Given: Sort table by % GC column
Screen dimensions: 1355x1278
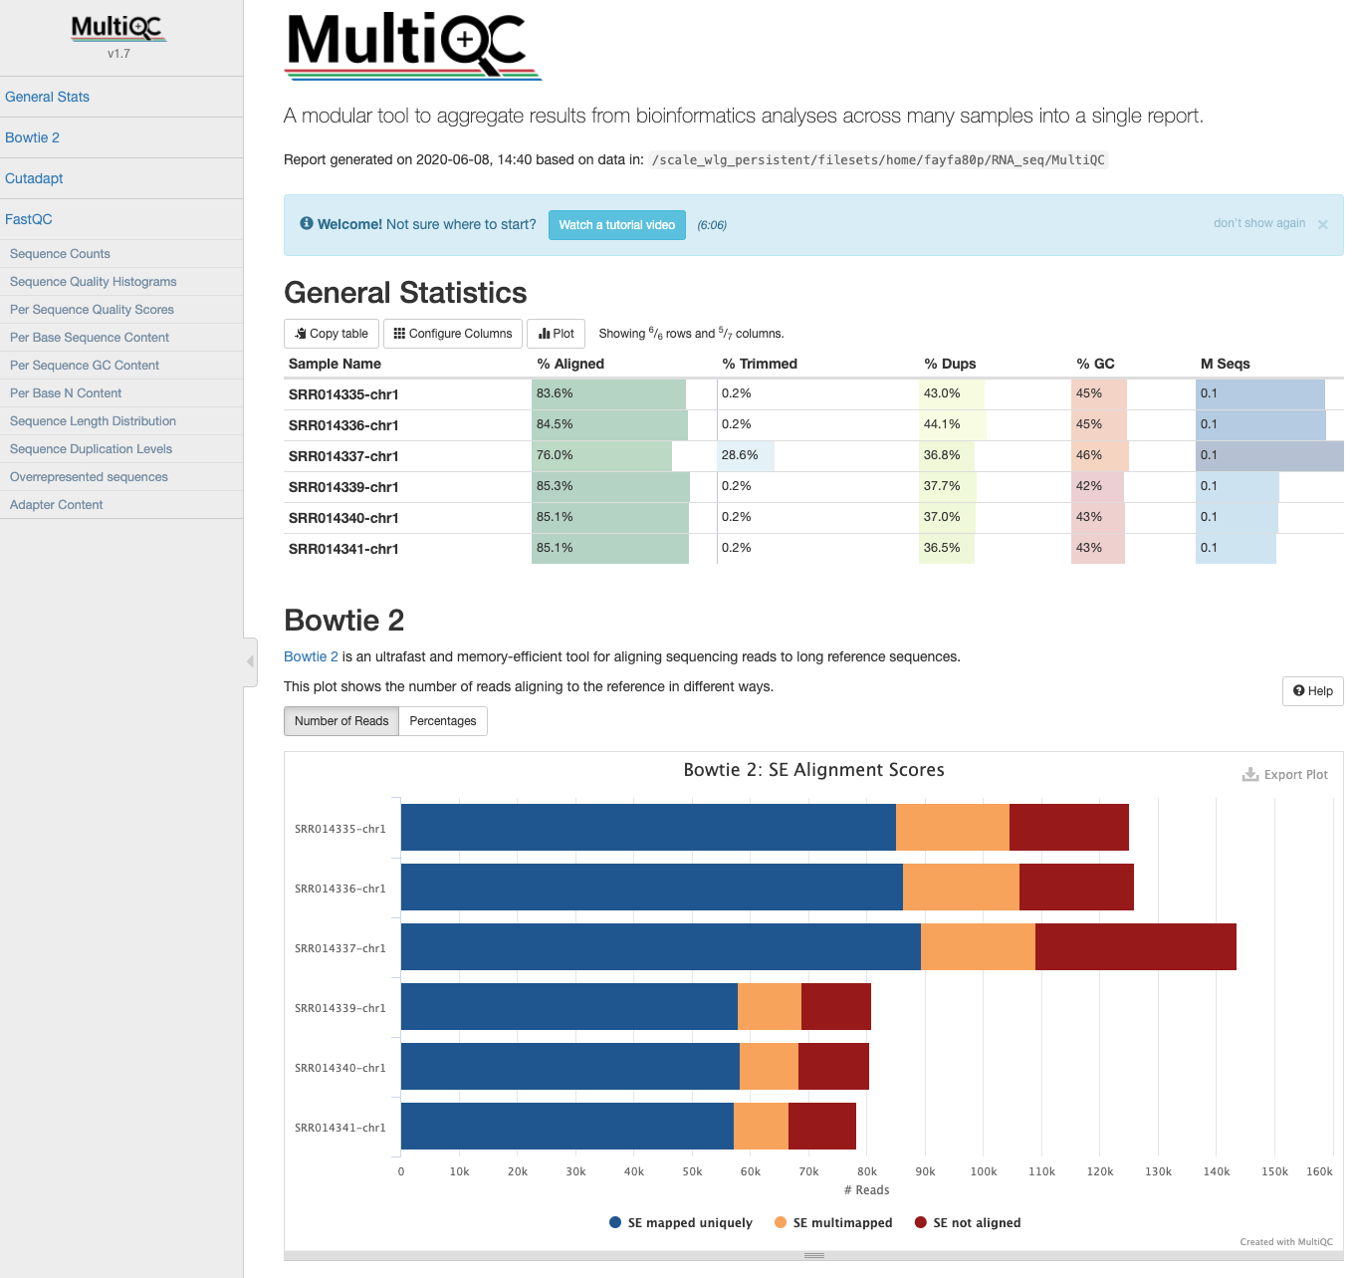Looking at the screenshot, I should (1095, 364).
